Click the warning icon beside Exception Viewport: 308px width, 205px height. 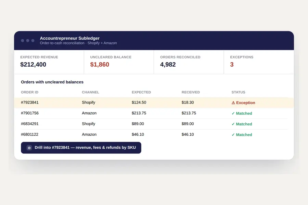[x=233, y=103]
